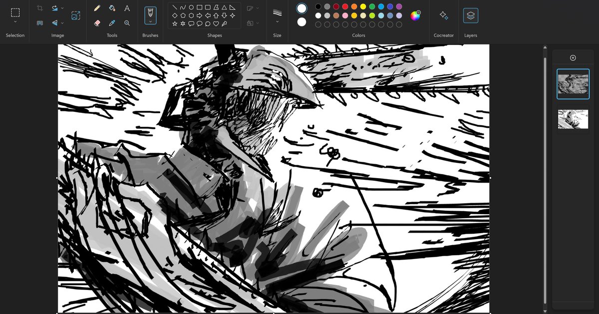Select the Color picker eyedropper tool
The image size is (599, 314).
tap(112, 23)
